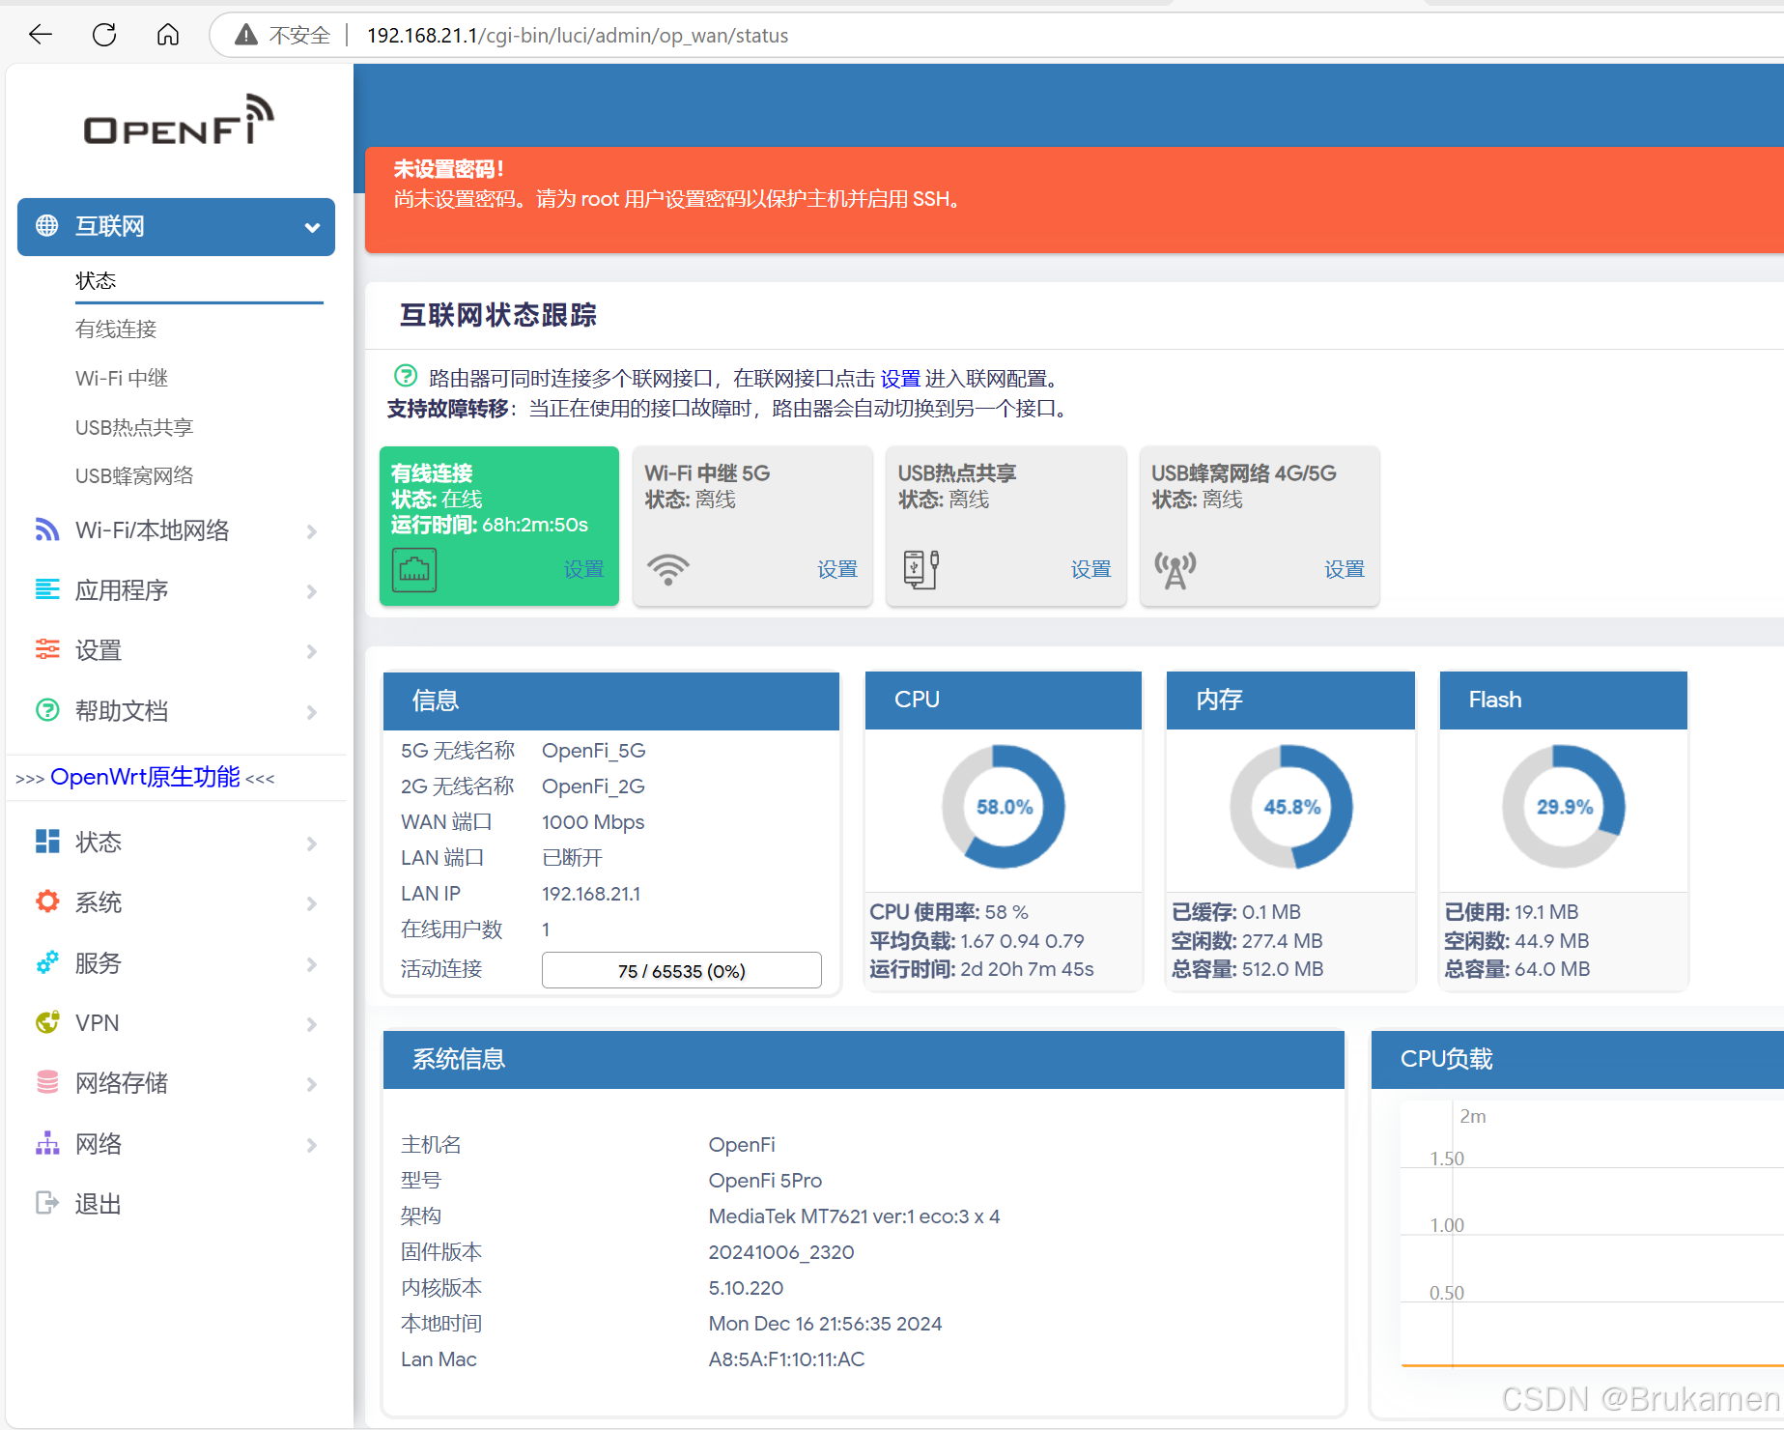1784x1430 pixels.
Task: Click the 5G 无线名称 value OpenFi_5G
Action: coord(593,751)
